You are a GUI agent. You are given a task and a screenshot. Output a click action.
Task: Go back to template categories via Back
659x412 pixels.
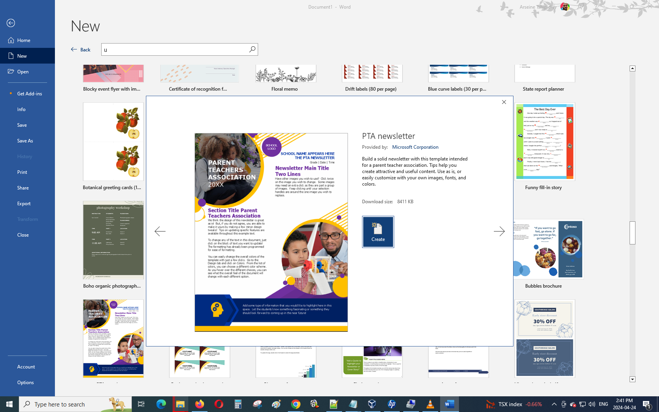81,49
